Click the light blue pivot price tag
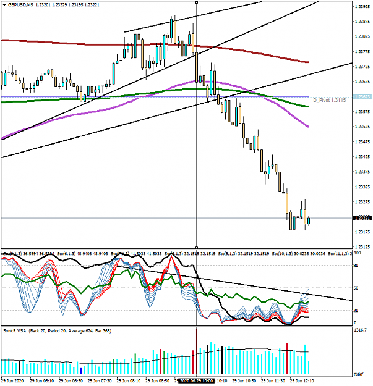The height and width of the screenshot is (386, 373). pos(362,97)
